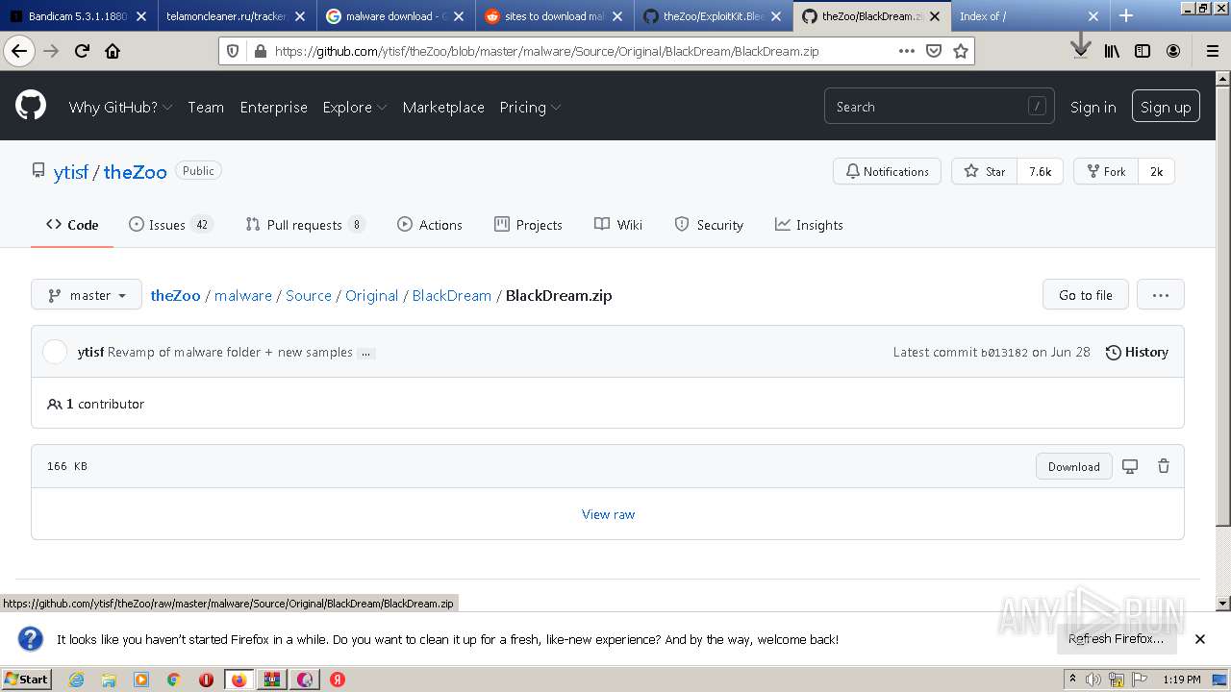Screen dimensions: 1231x692
Task: Open the Library icon in Firefox toolbar
Action: pos(1112,51)
